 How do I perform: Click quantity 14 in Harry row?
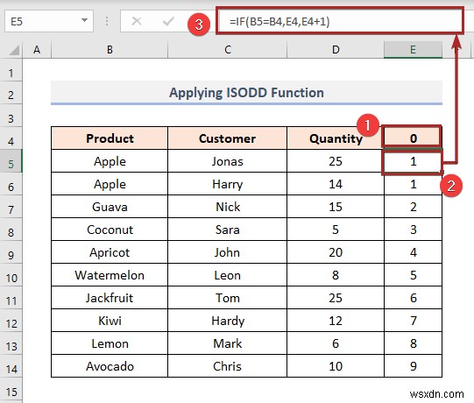click(x=336, y=184)
